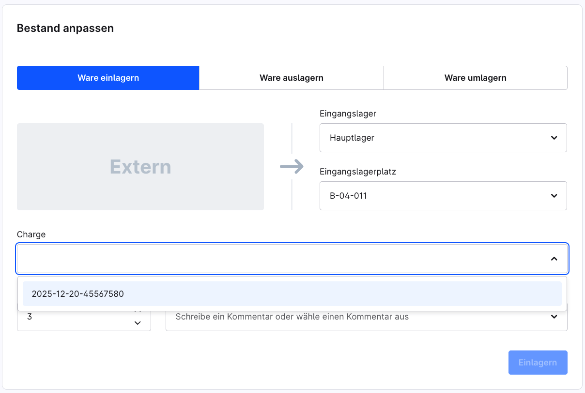Switch to the Ware einlagern tab

(x=108, y=78)
